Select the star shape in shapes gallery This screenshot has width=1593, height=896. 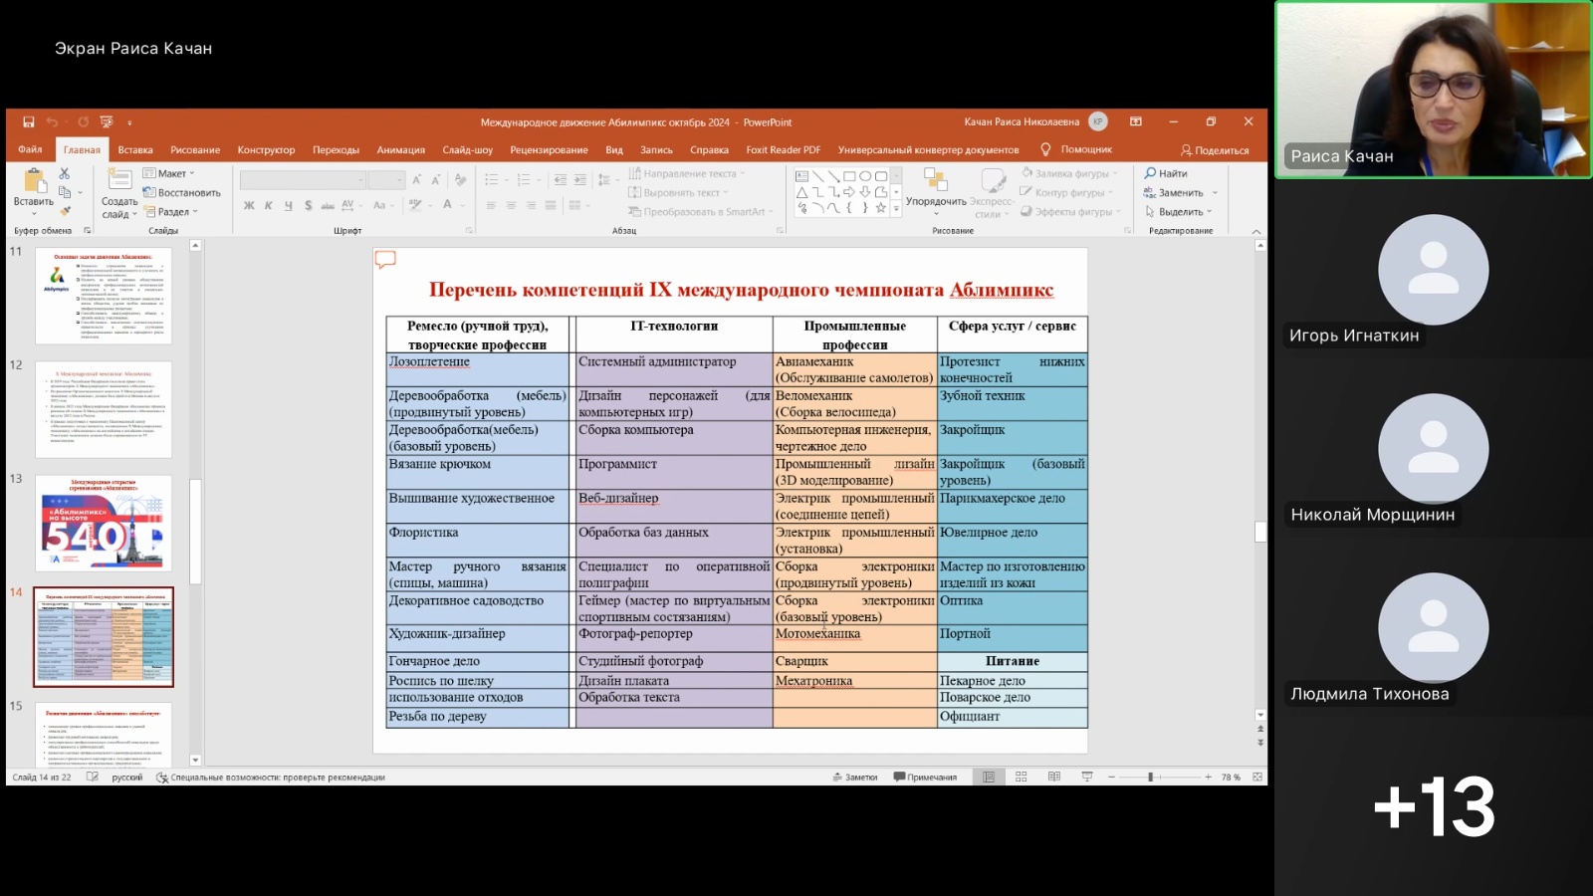[x=881, y=208]
